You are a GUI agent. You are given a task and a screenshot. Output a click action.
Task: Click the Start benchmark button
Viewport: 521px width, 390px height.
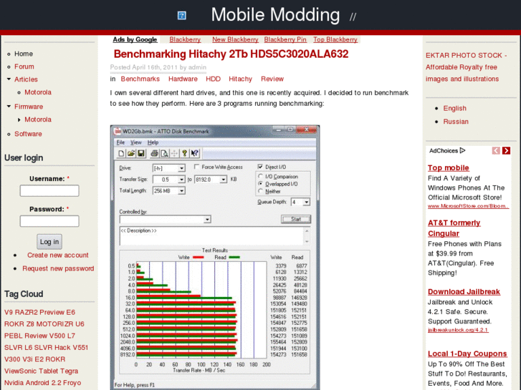[x=296, y=219]
